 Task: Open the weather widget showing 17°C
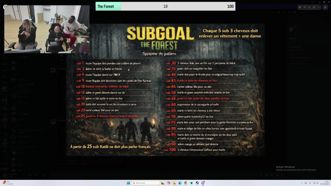(8, 183)
